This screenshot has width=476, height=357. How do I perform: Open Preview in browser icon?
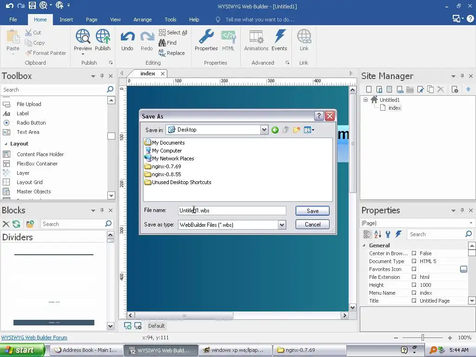[83, 36]
